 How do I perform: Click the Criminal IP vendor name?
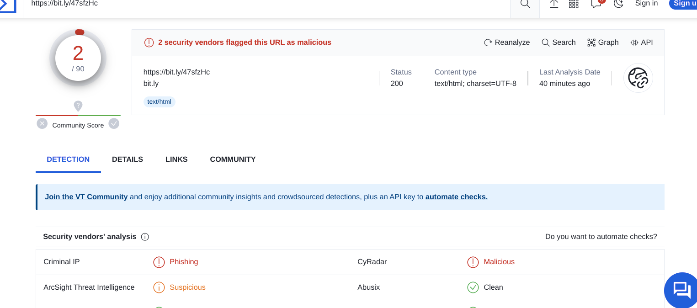(x=62, y=262)
